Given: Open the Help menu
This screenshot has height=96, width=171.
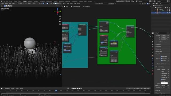Looking at the screenshot, I should click(x=20, y=1).
